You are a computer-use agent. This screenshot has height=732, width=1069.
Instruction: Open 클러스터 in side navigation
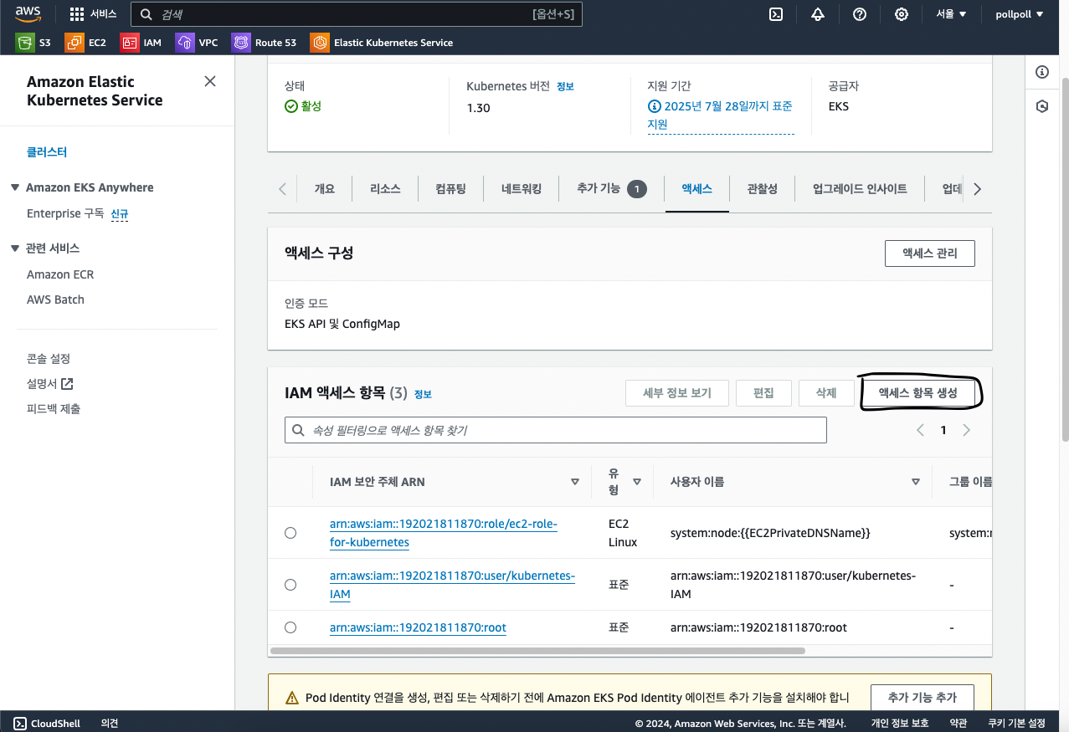pos(47,152)
